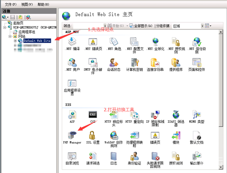The width and height of the screenshot is (227, 173).
Task: Expand the Default Web Site node
Action: 15,41
